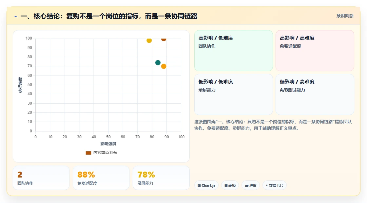Click the 录屏能力 text in quadrant card
The height and width of the screenshot is (203, 367).
coord(207,90)
